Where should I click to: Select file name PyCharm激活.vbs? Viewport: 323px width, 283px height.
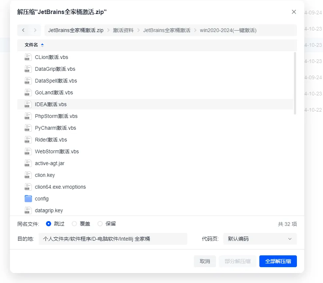[56, 128]
